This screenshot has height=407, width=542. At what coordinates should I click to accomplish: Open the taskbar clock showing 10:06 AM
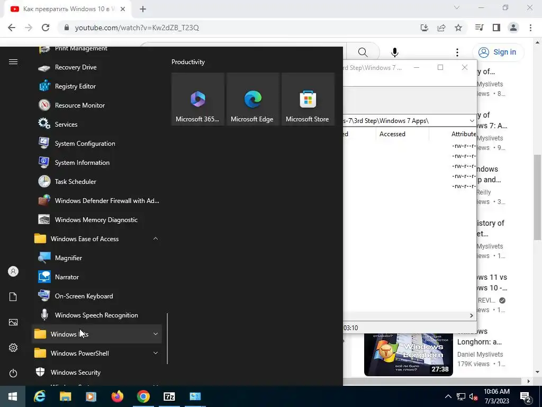(x=496, y=396)
